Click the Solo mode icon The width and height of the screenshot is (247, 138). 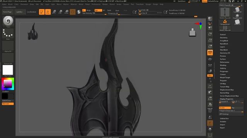pos(210,129)
